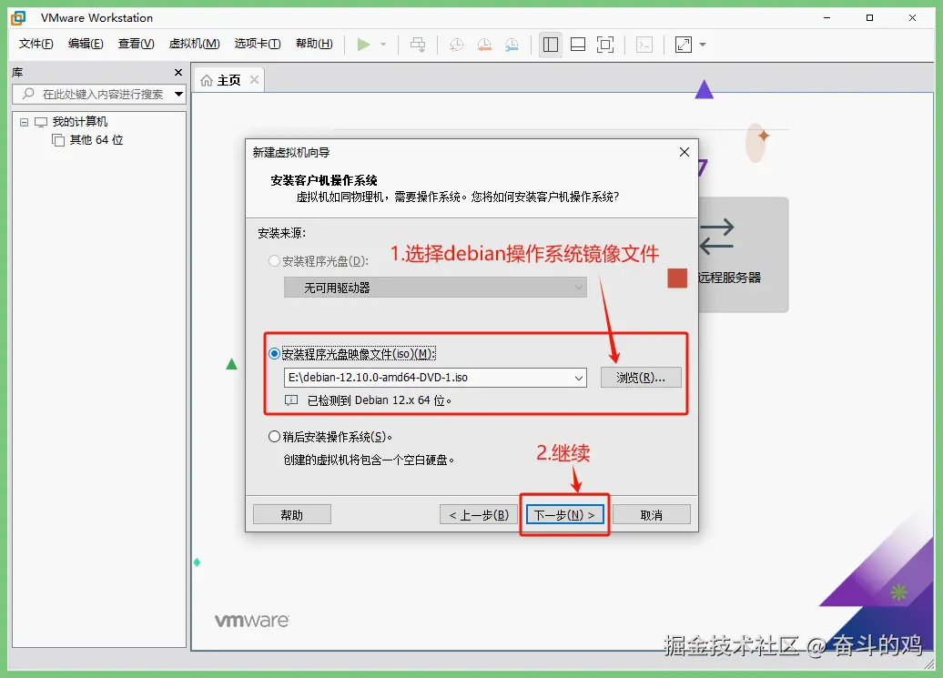
Task: Click the console view toolbar icon
Action: (x=644, y=45)
